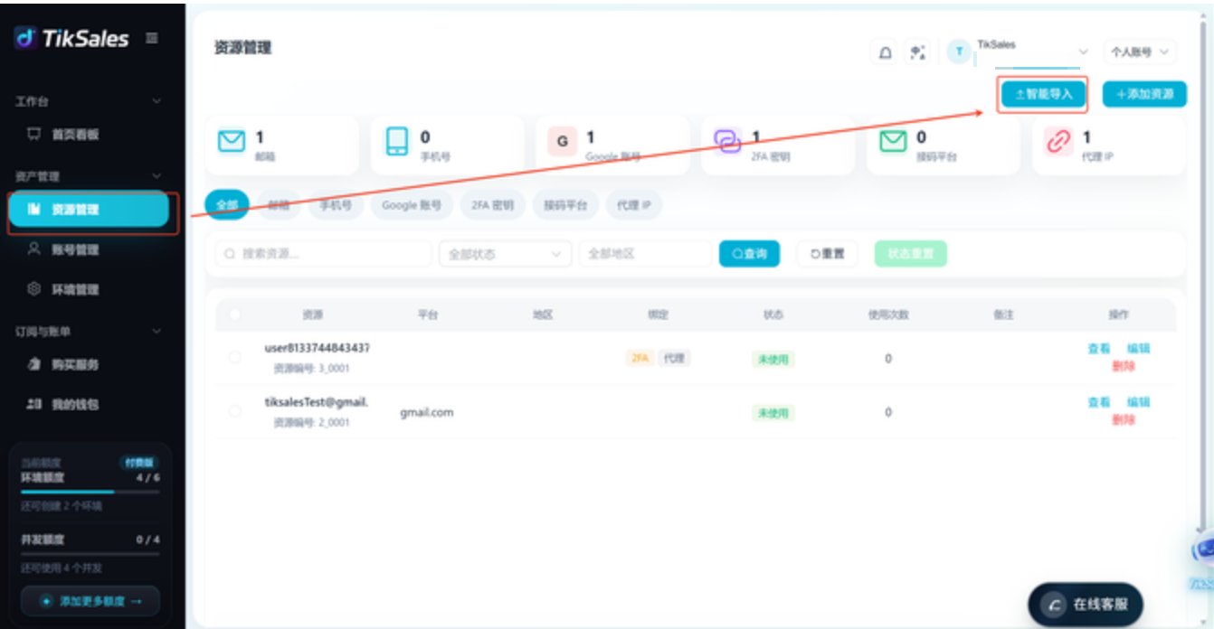Screen dimensions: 1214x629
Task: Click the translate language icon
Action: coord(918,52)
